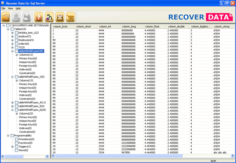Click the column_string column header
236x163 pixels.
[x=221, y=27]
